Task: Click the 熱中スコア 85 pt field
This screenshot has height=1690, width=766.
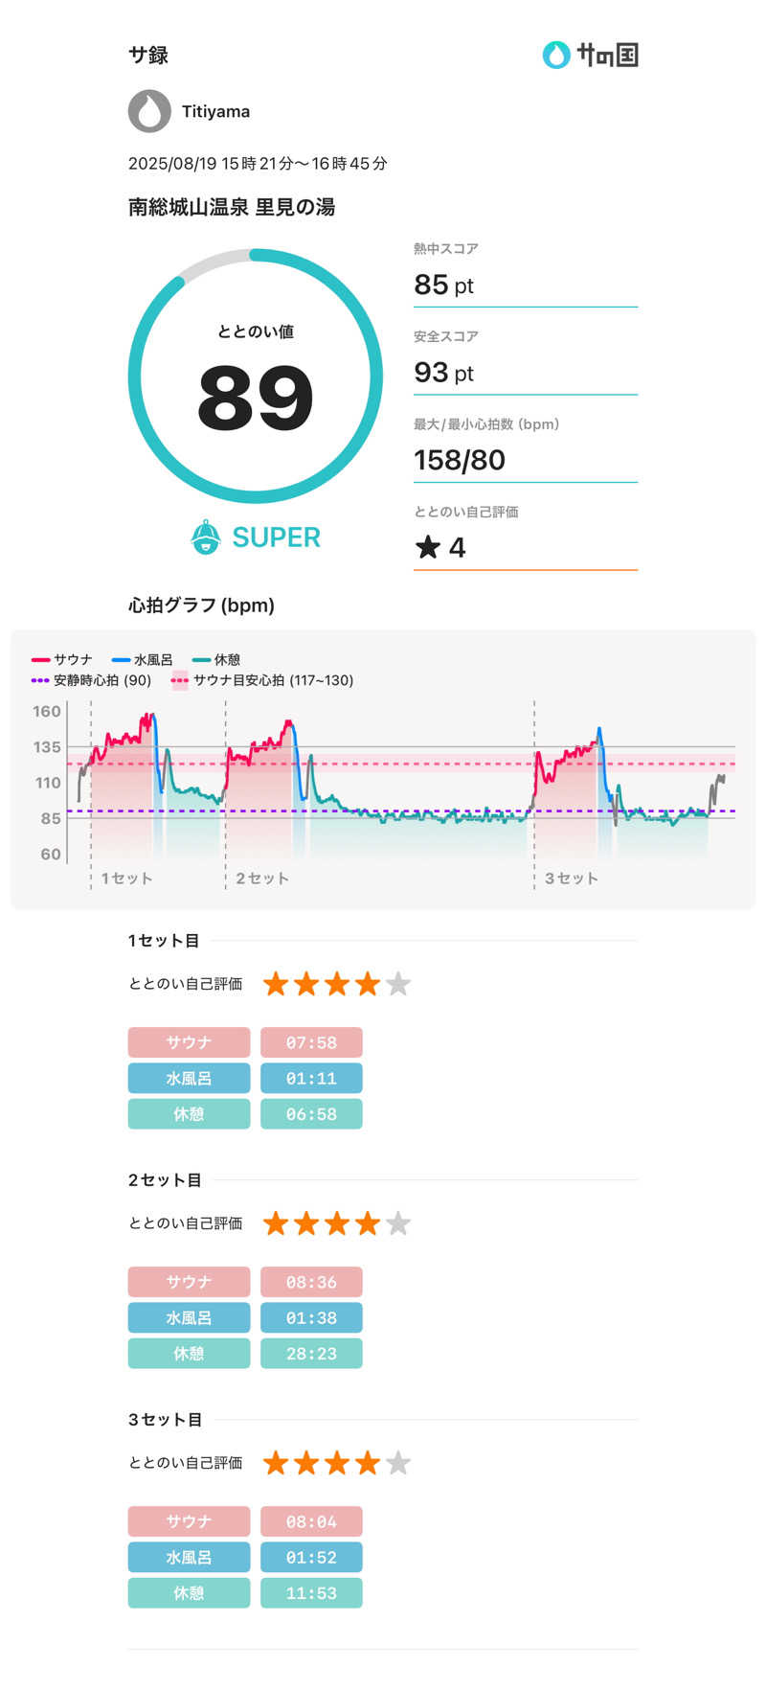Action: (526, 274)
